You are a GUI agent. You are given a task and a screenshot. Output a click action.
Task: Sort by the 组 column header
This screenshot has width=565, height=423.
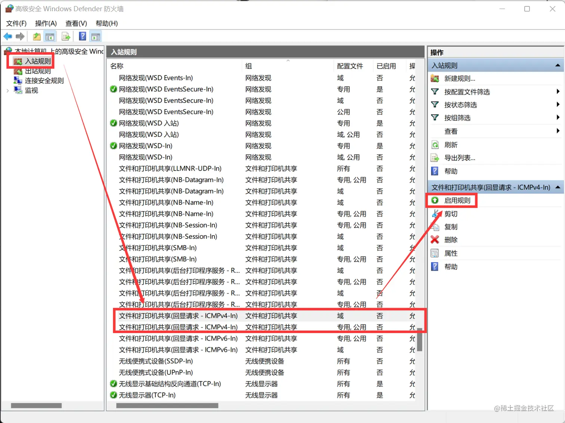288,66
